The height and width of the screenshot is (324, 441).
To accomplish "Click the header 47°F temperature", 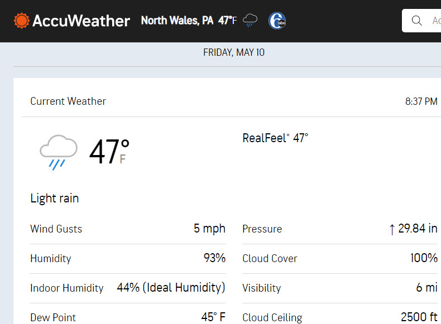I will 228,21.
